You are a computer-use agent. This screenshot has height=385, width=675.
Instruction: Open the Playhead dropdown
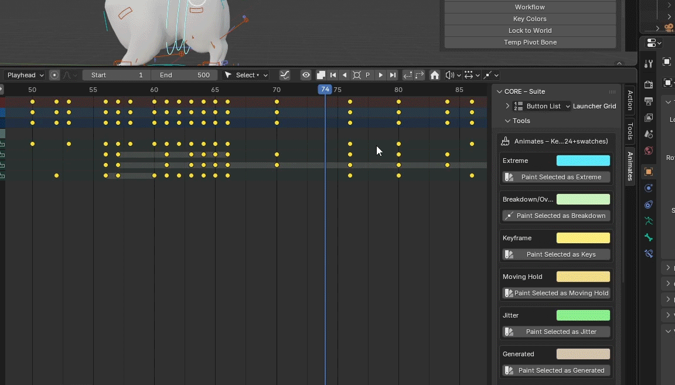click(25, 75)
